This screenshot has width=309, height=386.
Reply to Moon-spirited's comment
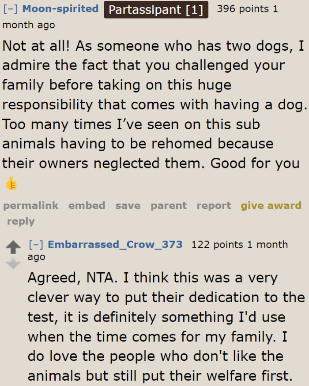21,221
